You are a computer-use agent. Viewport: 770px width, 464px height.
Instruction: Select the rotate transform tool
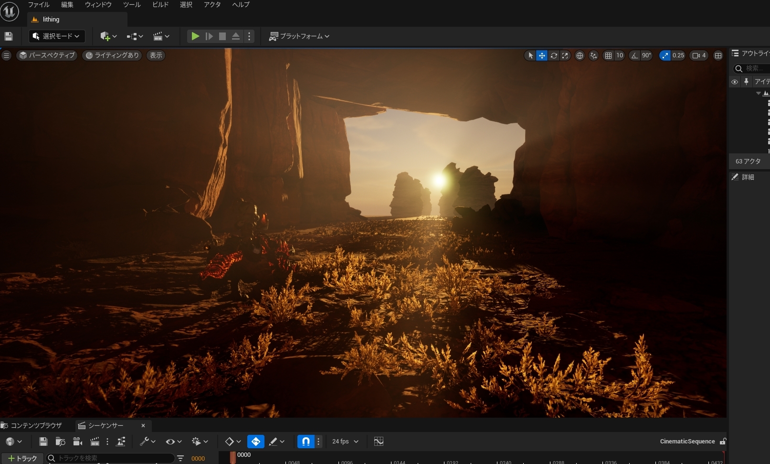(x=554, y=55)
